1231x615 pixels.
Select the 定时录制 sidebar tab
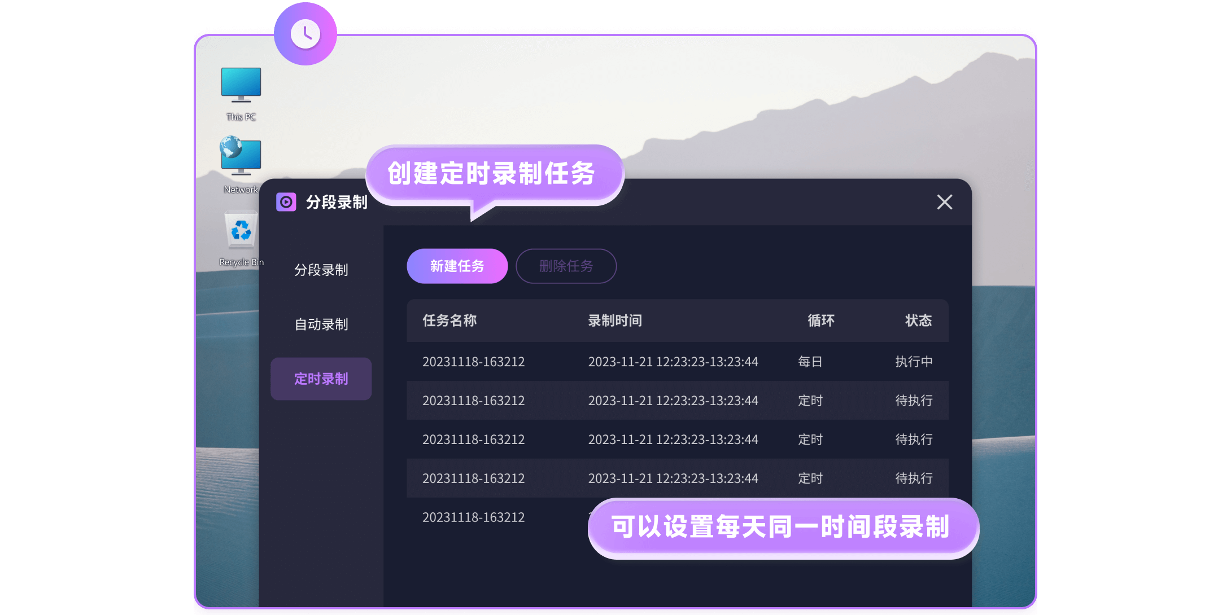[x=321, y=379]
